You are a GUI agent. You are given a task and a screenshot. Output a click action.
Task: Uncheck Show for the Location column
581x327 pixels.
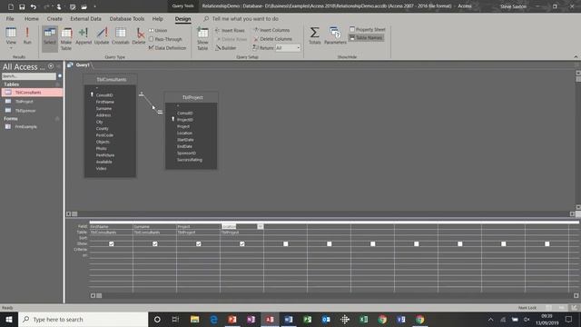(242, 244)
